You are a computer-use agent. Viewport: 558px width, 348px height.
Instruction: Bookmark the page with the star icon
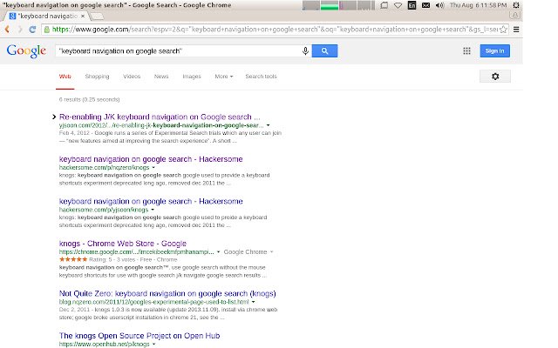coord(503,30)
